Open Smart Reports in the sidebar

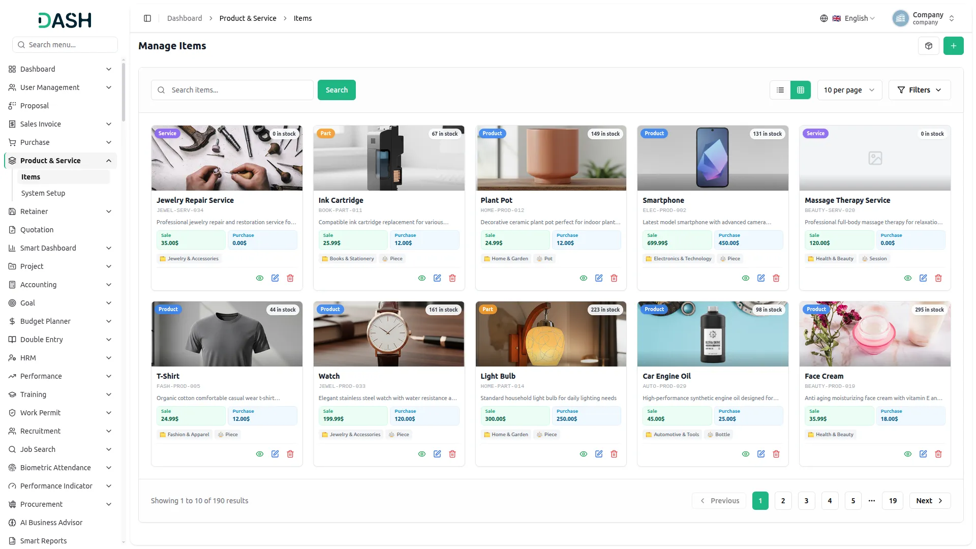click(x=60, y=541)
